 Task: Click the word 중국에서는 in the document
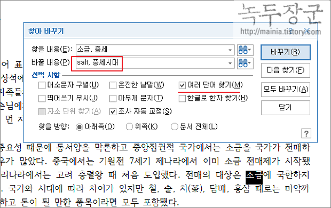tap(73, 162)
